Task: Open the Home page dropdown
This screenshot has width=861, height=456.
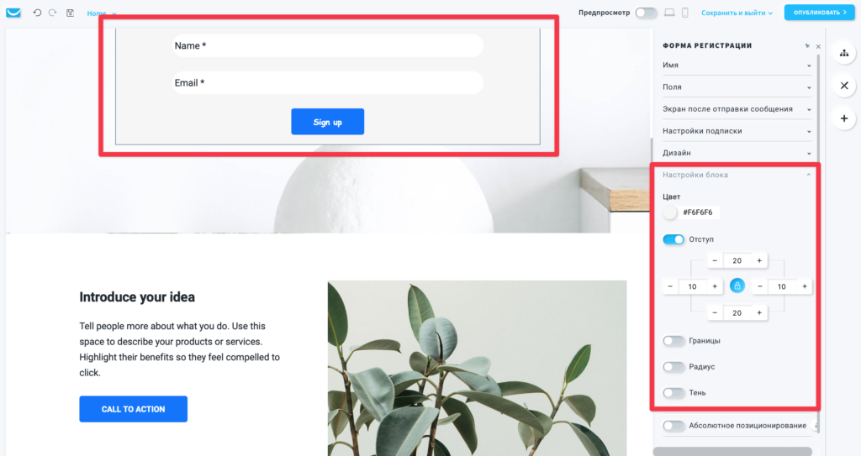Action: coord(102,13)
